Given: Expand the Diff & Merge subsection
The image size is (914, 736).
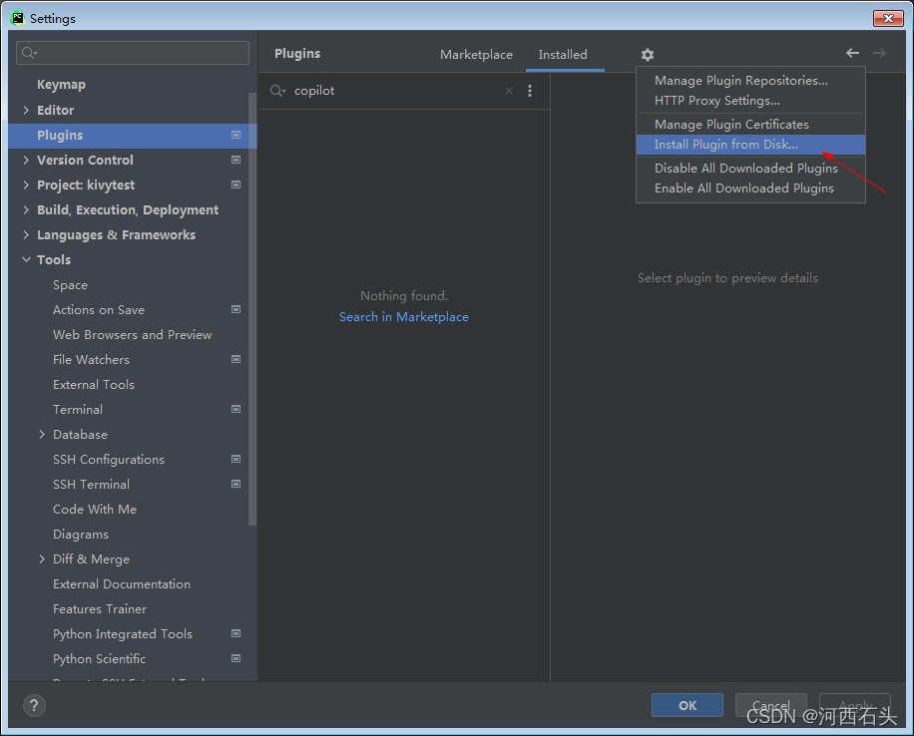Looking at the screenshot, I should tap(42, 558).
